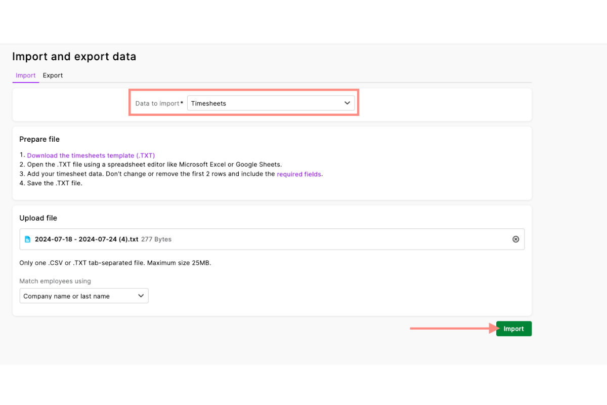Open the Data to import dropdown
The image size is (607, 405).
271,103
